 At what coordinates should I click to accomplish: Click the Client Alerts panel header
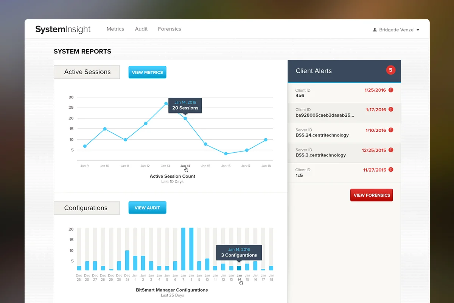coord(344,71)
